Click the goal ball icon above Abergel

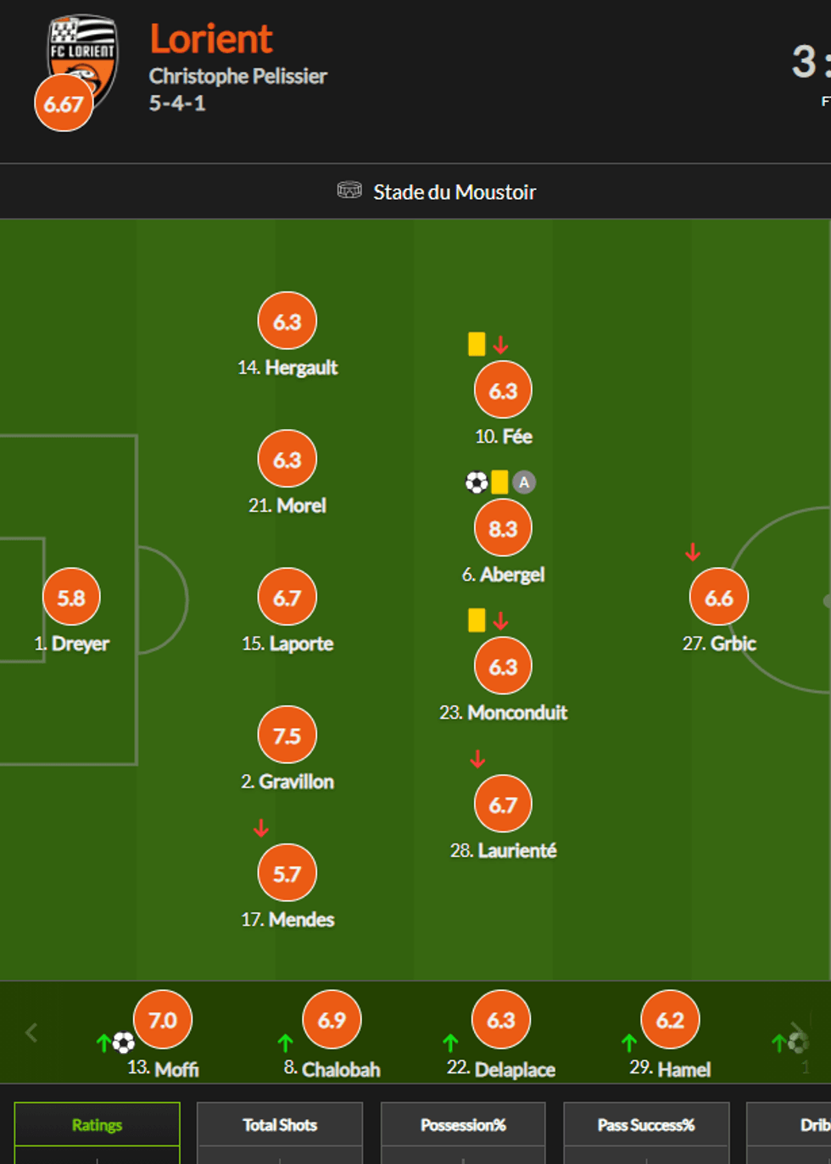pos(477,482)
